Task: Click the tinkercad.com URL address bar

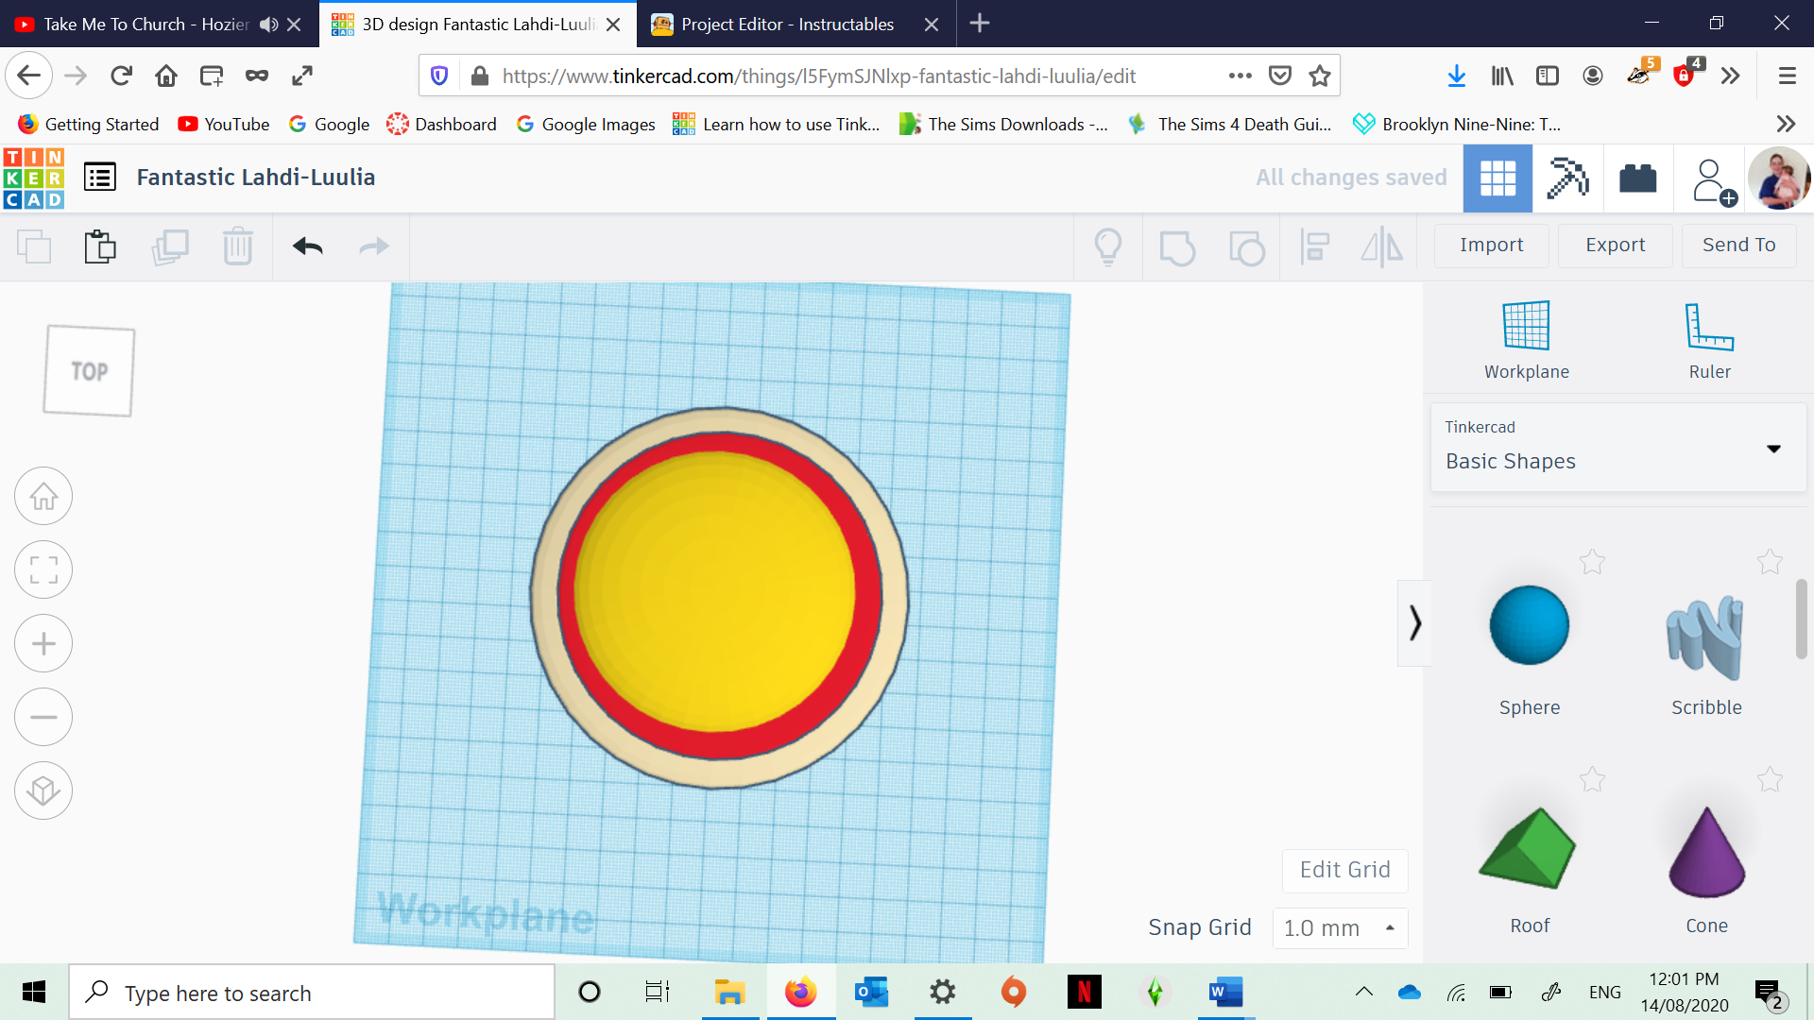Action: pyautogui.click(x=817, y=76)
